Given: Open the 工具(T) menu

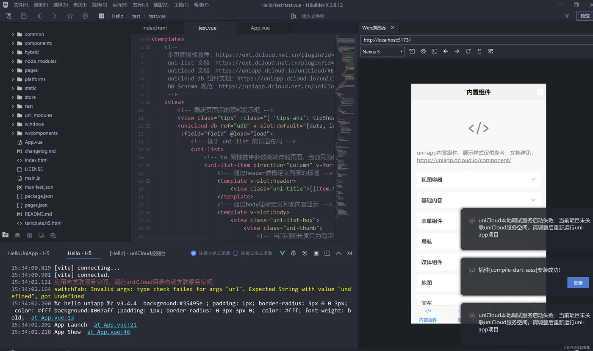Looking at the screenshot, I should [x=181, y=5].
